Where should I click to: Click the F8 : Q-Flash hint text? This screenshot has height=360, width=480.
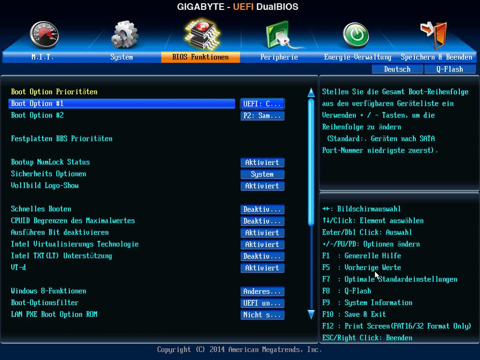point(347,291)
